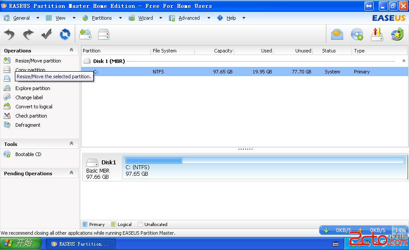Expand the Advanced menu dropdown arrow
The width and height of the screenshot is (409, 250).
(209, 18)
